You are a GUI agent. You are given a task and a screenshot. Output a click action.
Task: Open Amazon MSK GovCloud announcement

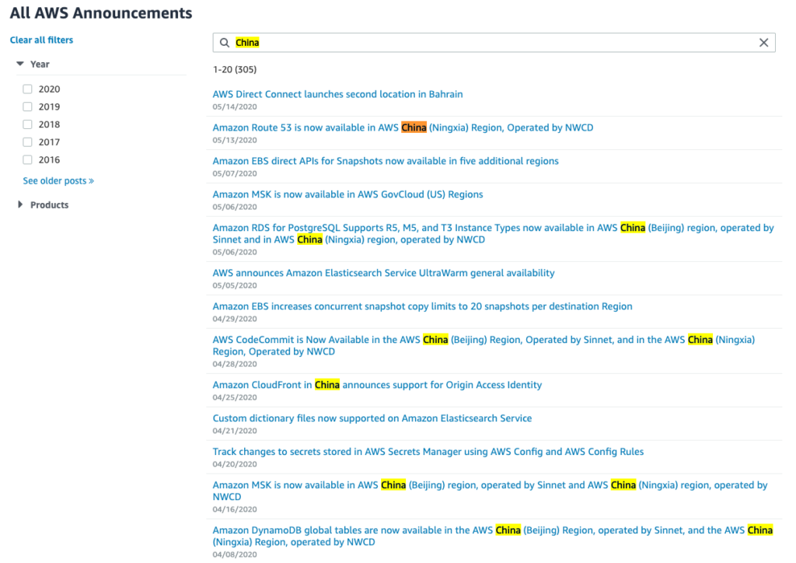[x=347, y=194]
